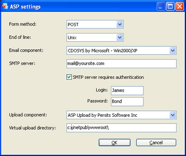This screenshot has height=156, width=186.
Task: Toggle SMTP server requires authentication checkbox
Action: (x=69, y=77)
